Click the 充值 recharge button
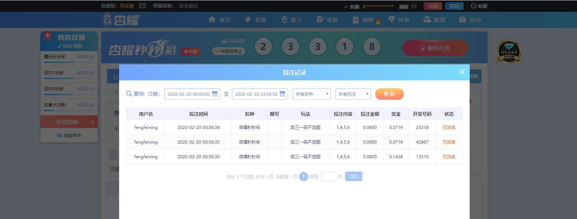The height and width of the screenshot is (219, 577). 433,6
